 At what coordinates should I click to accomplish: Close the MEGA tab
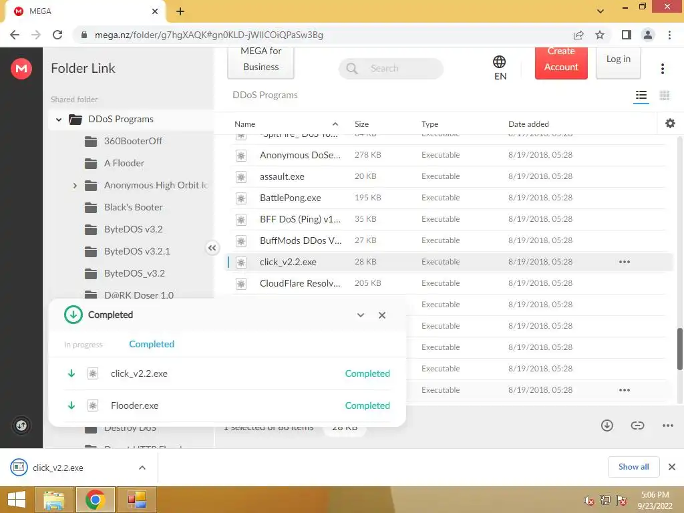[x=155, y=11]
